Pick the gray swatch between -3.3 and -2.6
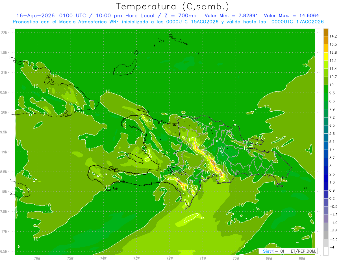339x262 pixels. tap(326, 235)
